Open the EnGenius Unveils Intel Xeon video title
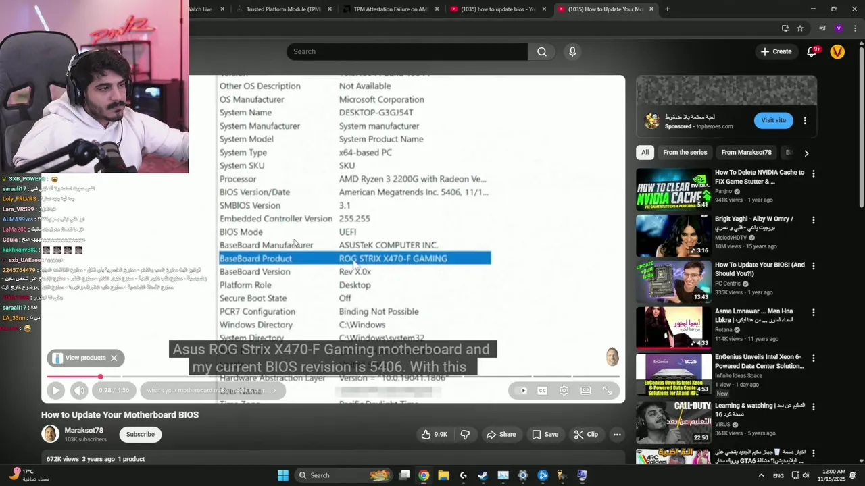This screenshot has width=865, height=486. coord(758,361)
